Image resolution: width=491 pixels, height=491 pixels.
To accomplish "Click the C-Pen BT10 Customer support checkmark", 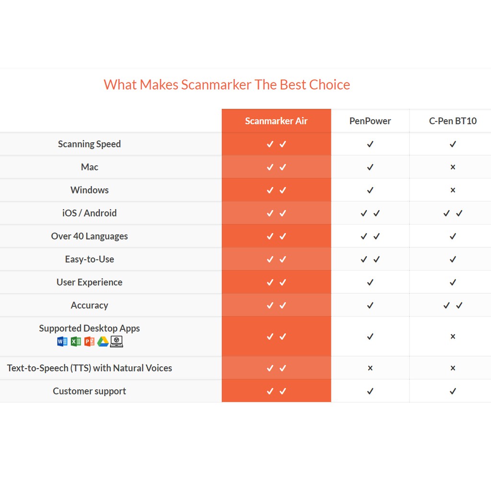I will tap(453, 391).
